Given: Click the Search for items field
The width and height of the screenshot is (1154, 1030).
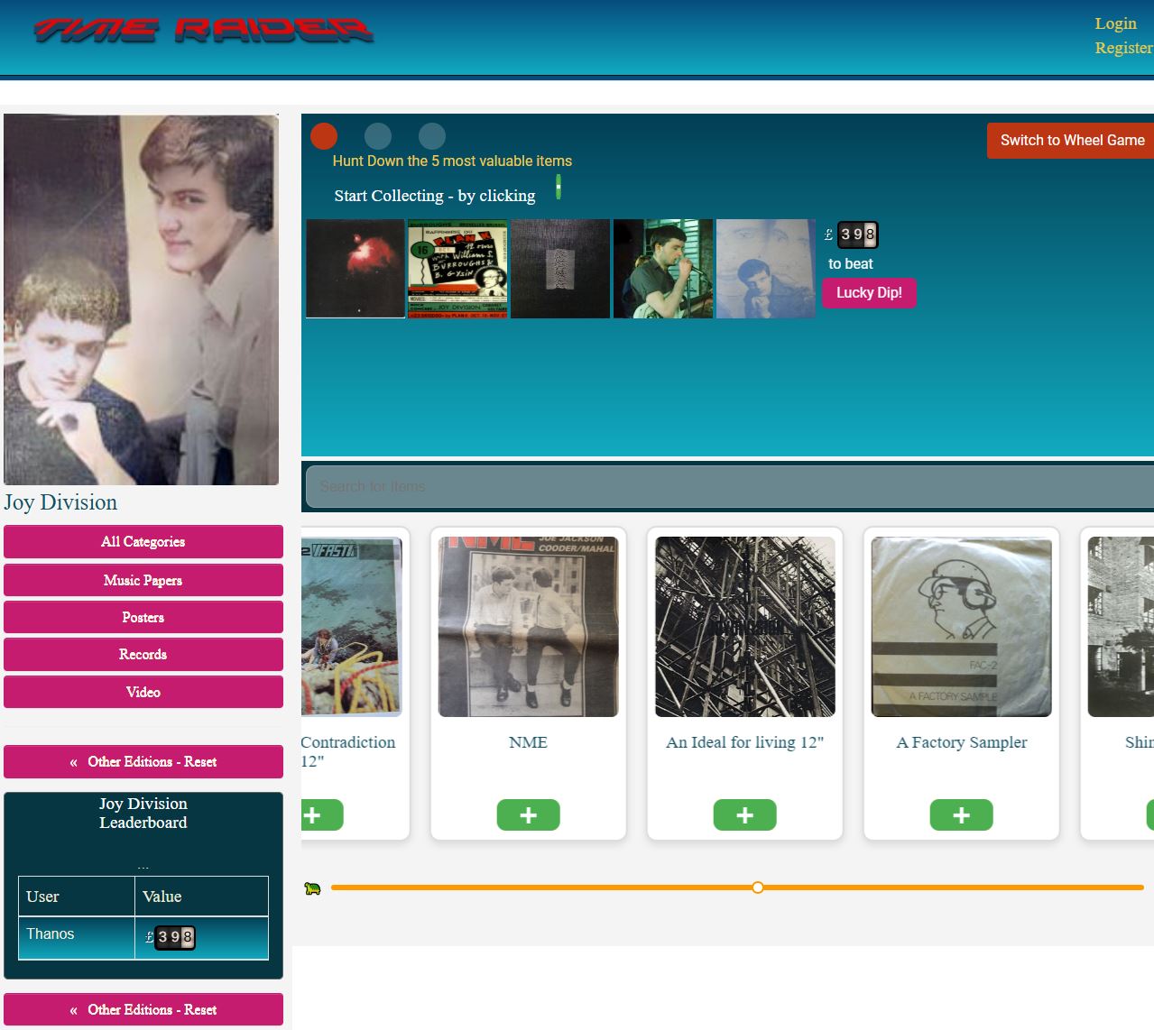Looking at the screenshot, I should point(729,487).
